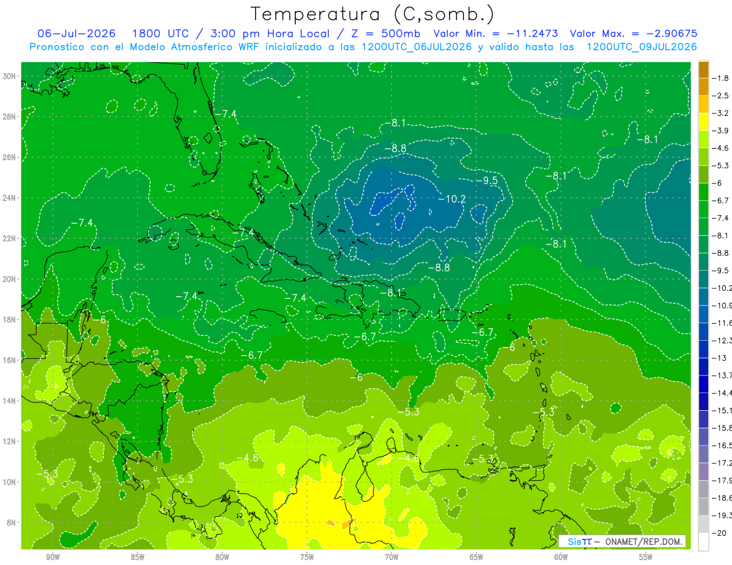Click the 10N latitude tick label
Screen dimensions: 732x565
[10, 481]
